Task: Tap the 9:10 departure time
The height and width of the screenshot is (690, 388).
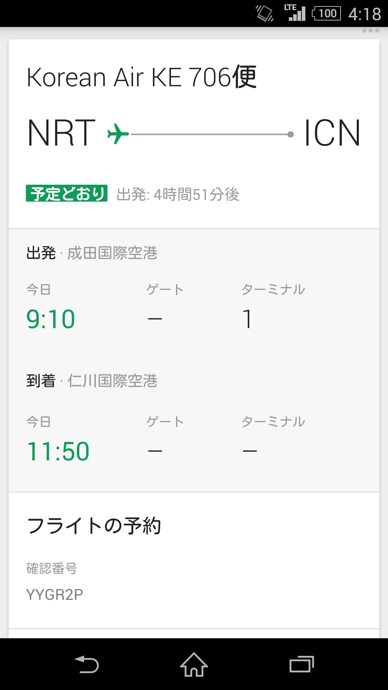Action: [x=51, y=319]
